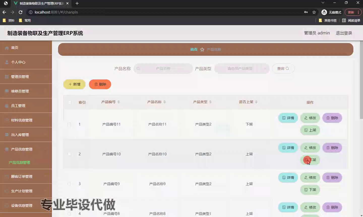Open the 产品类型 select dropdown
This screenshot has height=217, width=363.
click(x=242, y=69)
